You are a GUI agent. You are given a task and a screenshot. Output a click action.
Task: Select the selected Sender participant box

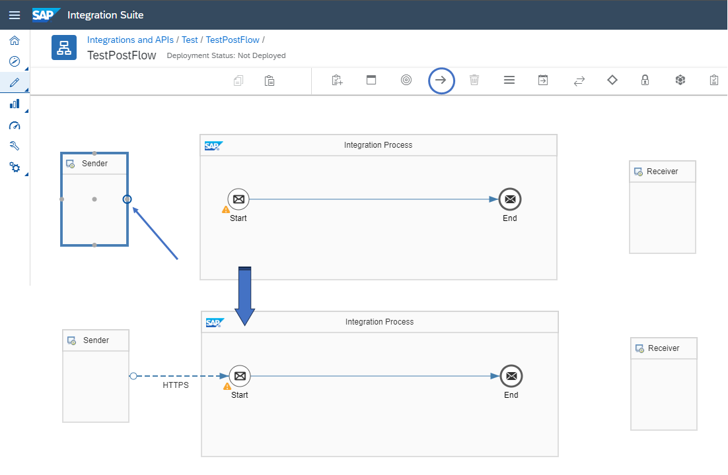point(94,211)
